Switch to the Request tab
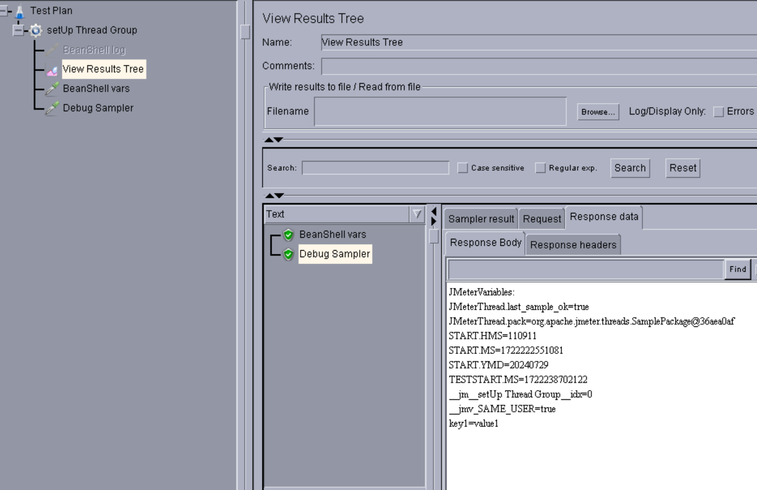The height and width of the screenshot is (490, 757). click(x=542, y=219)
